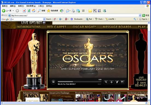Click the grey Forward arrow button
151x105 pixels.
pyautogui.click(x=17, y=11)
